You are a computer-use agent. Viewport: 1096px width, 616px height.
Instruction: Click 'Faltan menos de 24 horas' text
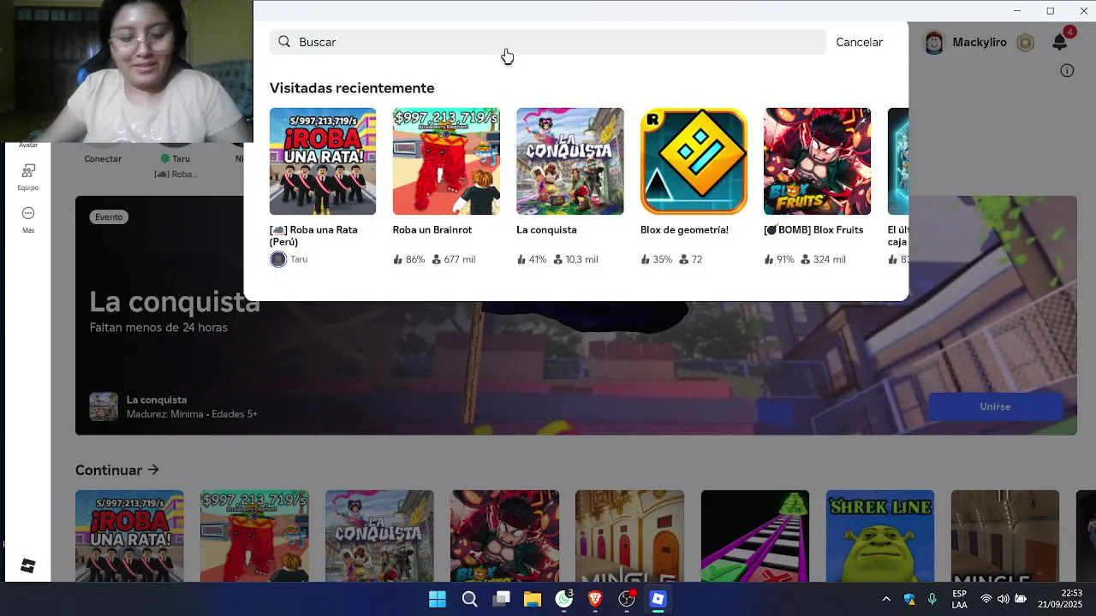pyautogui.click(x=158, y=328)
